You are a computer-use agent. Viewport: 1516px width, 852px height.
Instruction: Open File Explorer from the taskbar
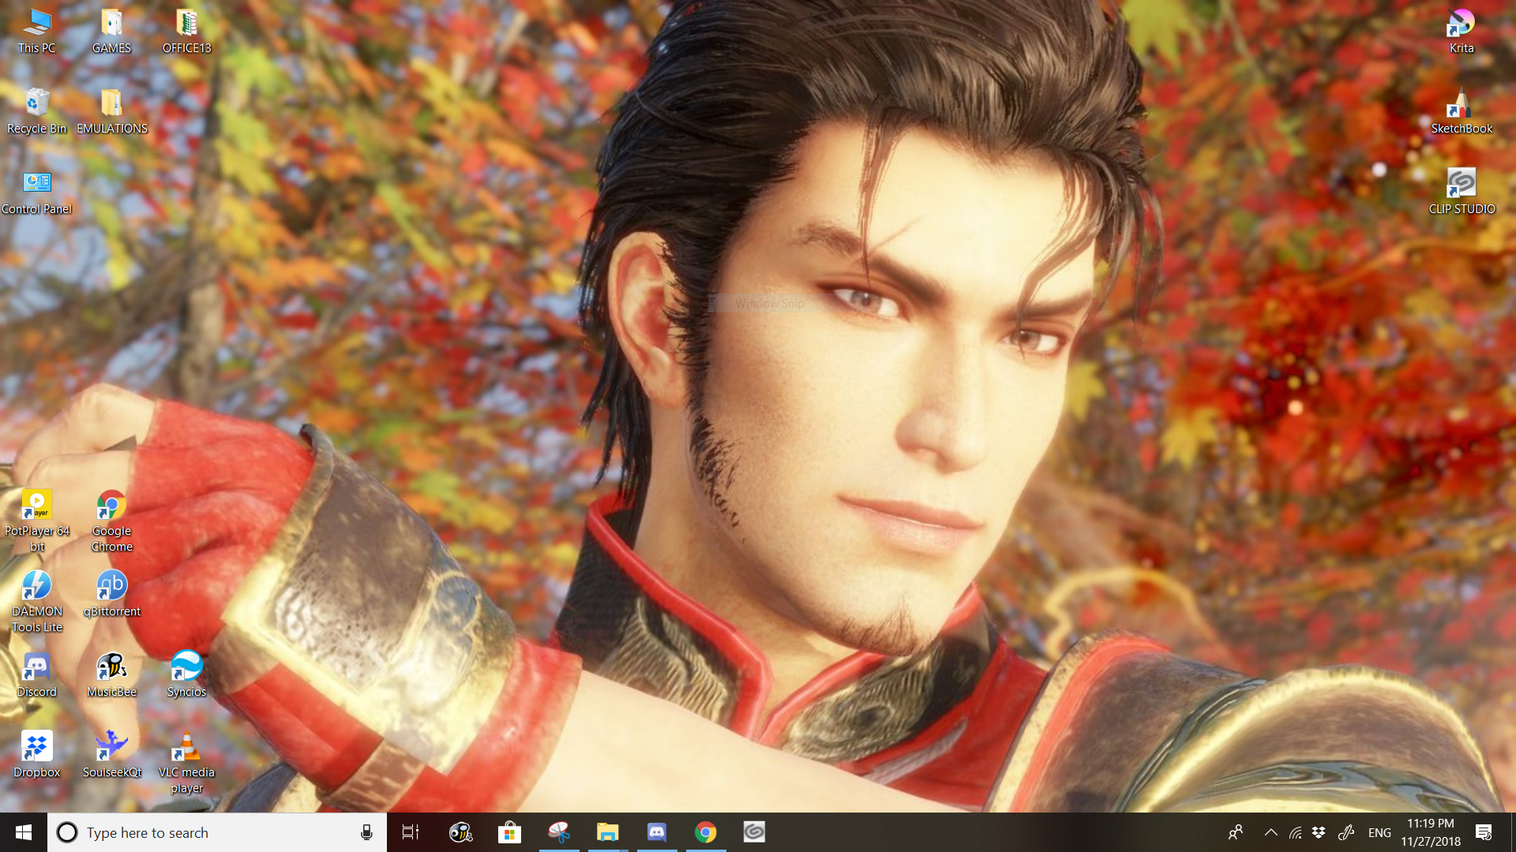[x=608, y=832]
